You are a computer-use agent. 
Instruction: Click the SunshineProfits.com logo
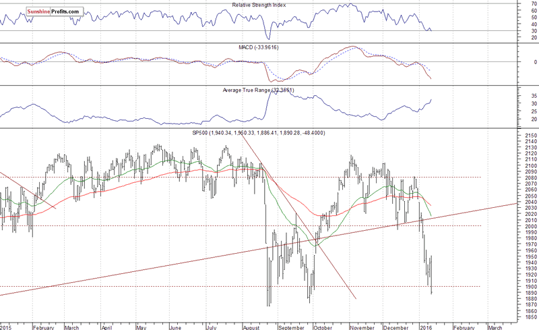pyautogui.click(x=55, y=11)
